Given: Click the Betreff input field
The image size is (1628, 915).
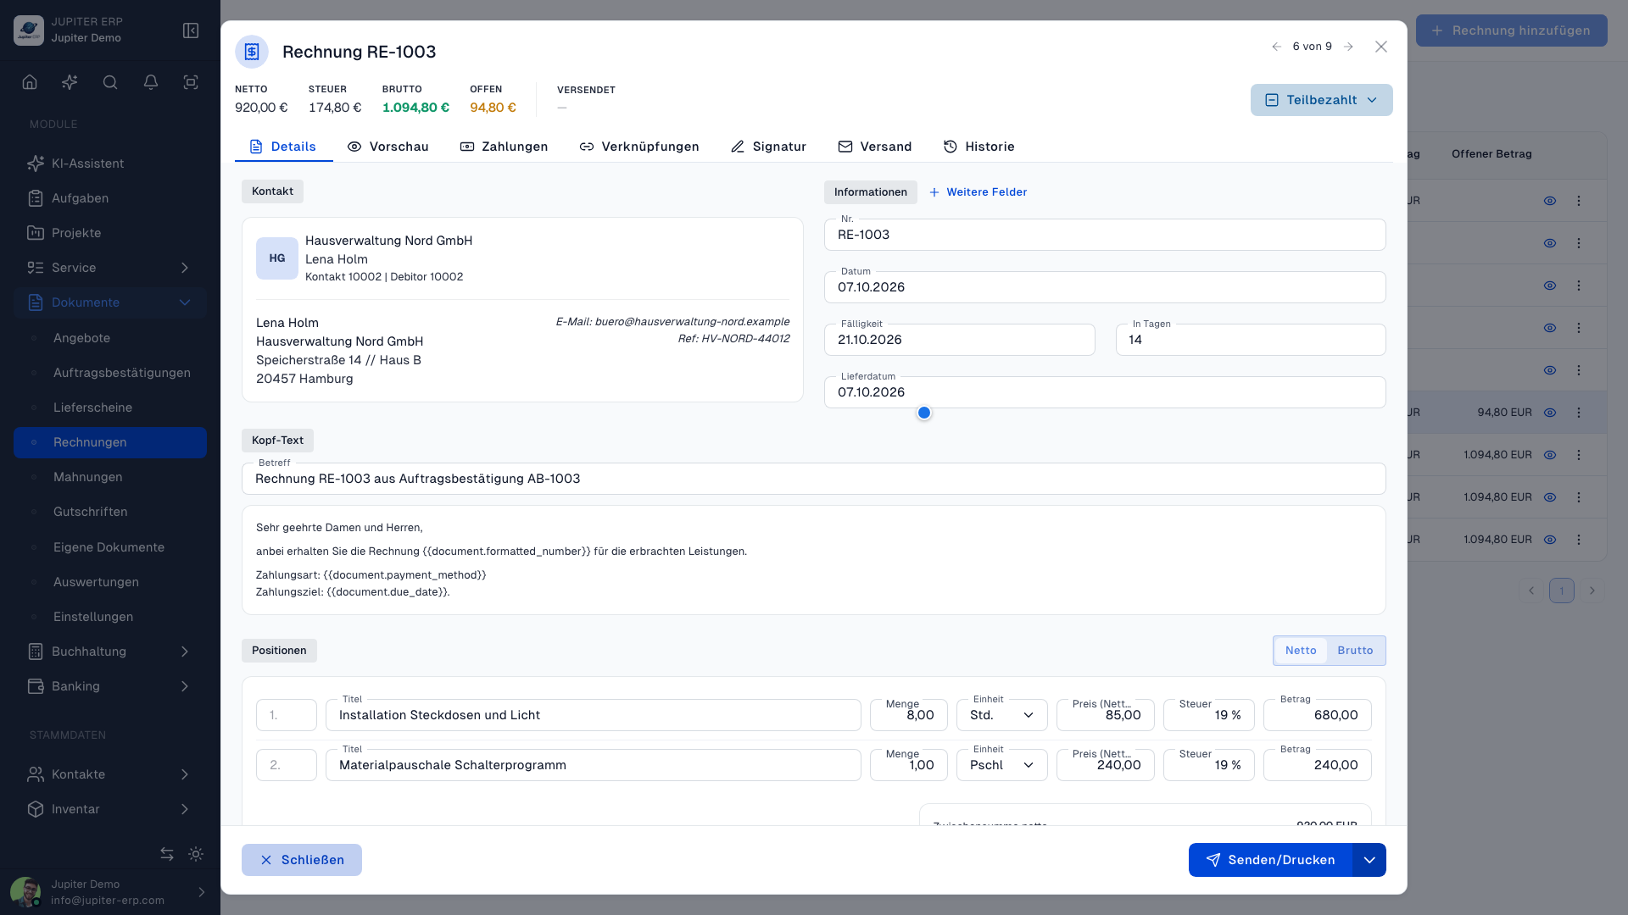Looking at the screenshot, I should [814, 479].
